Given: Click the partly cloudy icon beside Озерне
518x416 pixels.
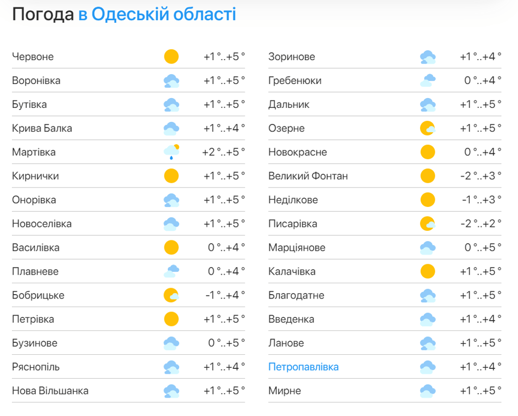Looking at the screenshot, I should pyautogui.click(x=428, y=128).
